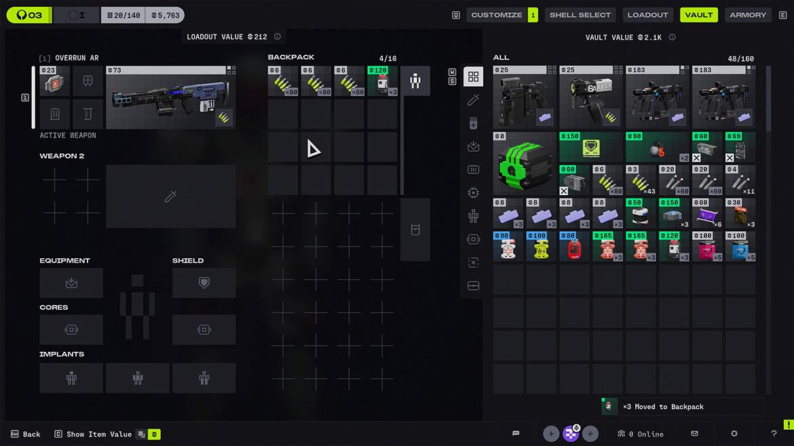This screenshot has width=794, height=446.
Task: Filter vault by weapons icon
Action: [x=473, y=100]
